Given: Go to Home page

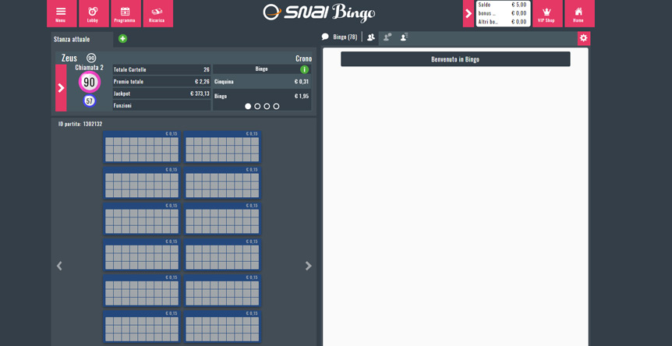Looking at the screenshot, I should (x=578, y=13).
